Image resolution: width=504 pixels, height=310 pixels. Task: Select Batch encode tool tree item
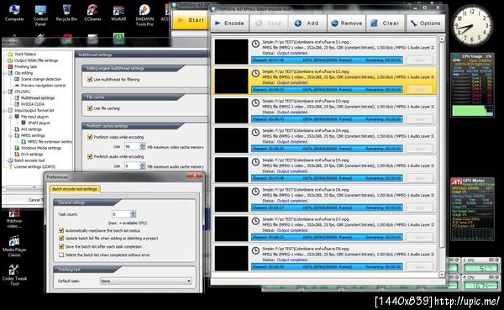(x=29, y=160)
